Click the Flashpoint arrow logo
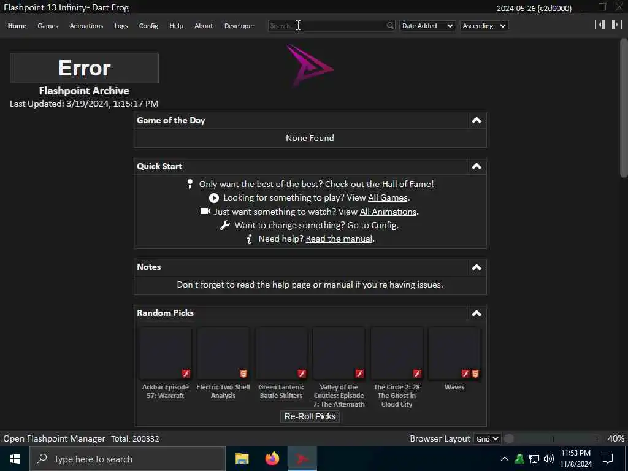Image resolution: width=628 pixels, height=471 pixels. point(309,65)
